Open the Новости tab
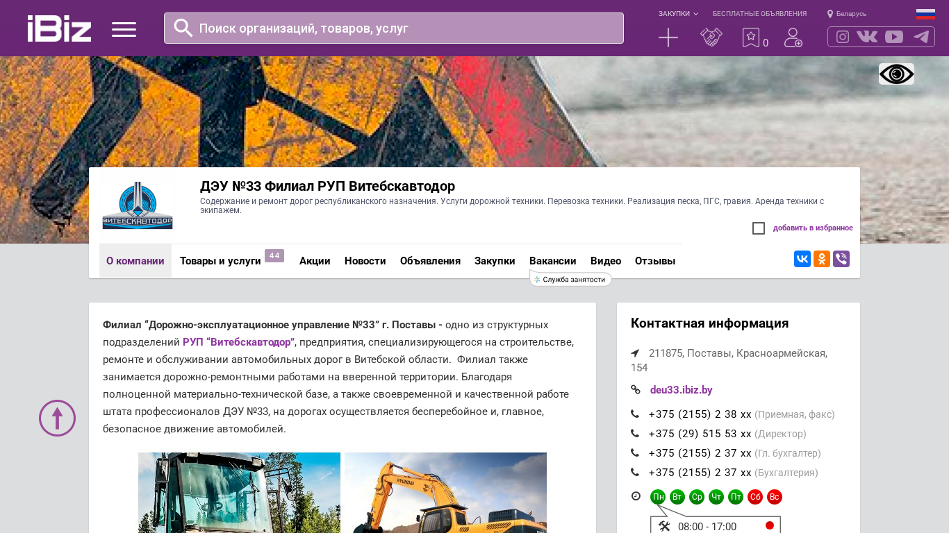949x533 pixels. [365, 261]
